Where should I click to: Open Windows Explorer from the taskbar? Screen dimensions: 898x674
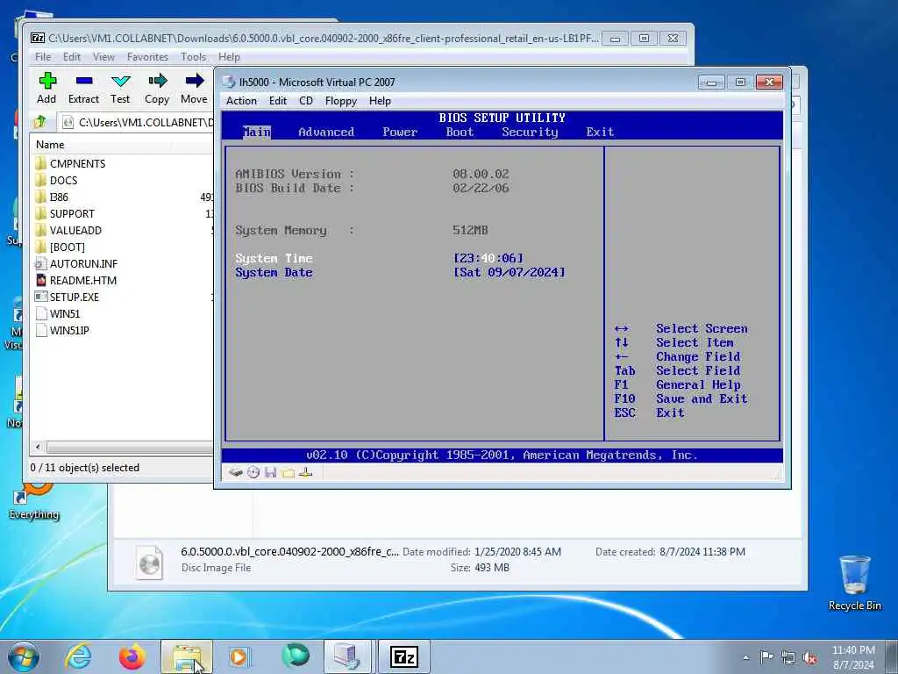tap(187, 656)
